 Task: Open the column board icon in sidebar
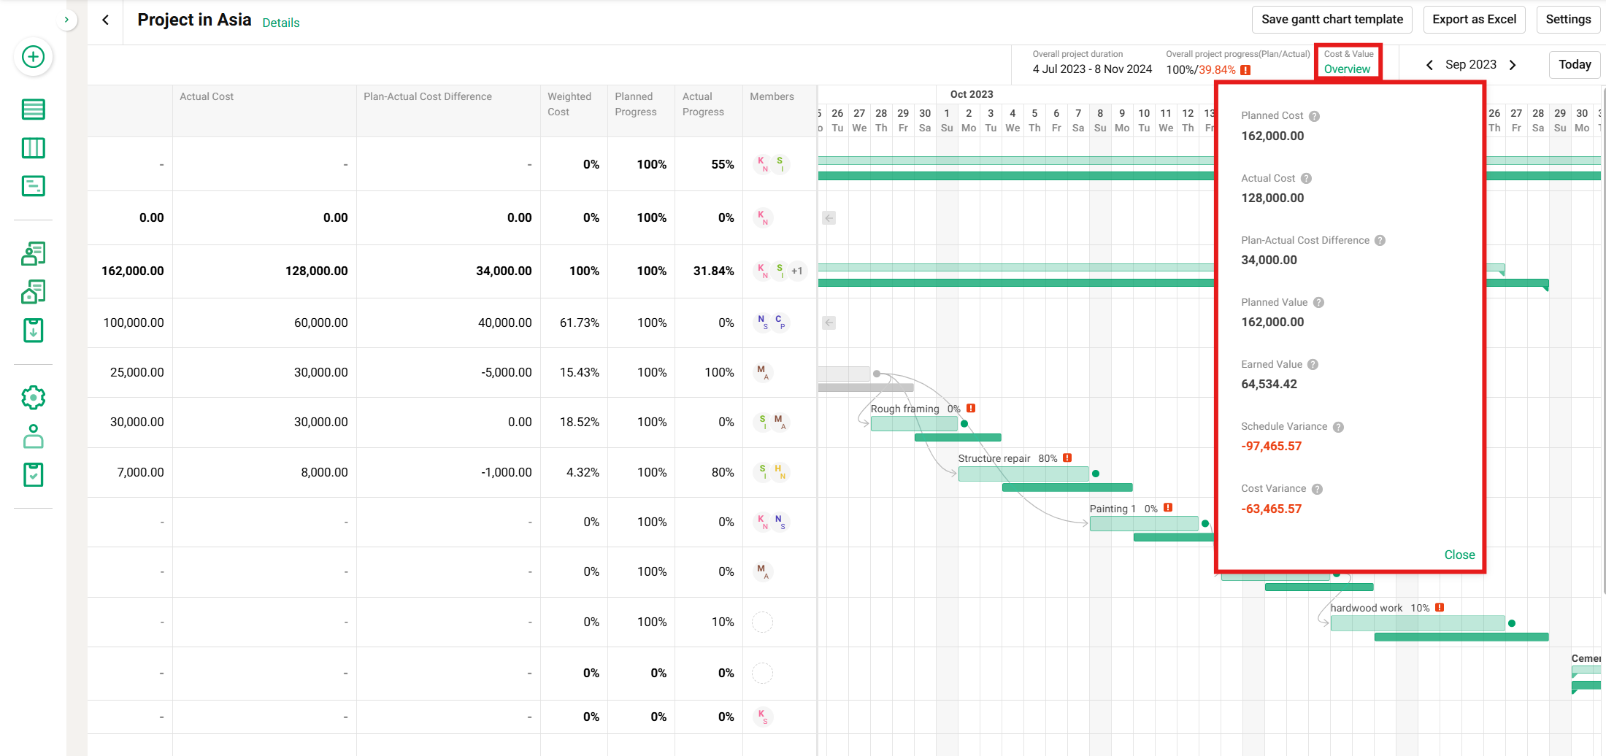tap(33, 148)
